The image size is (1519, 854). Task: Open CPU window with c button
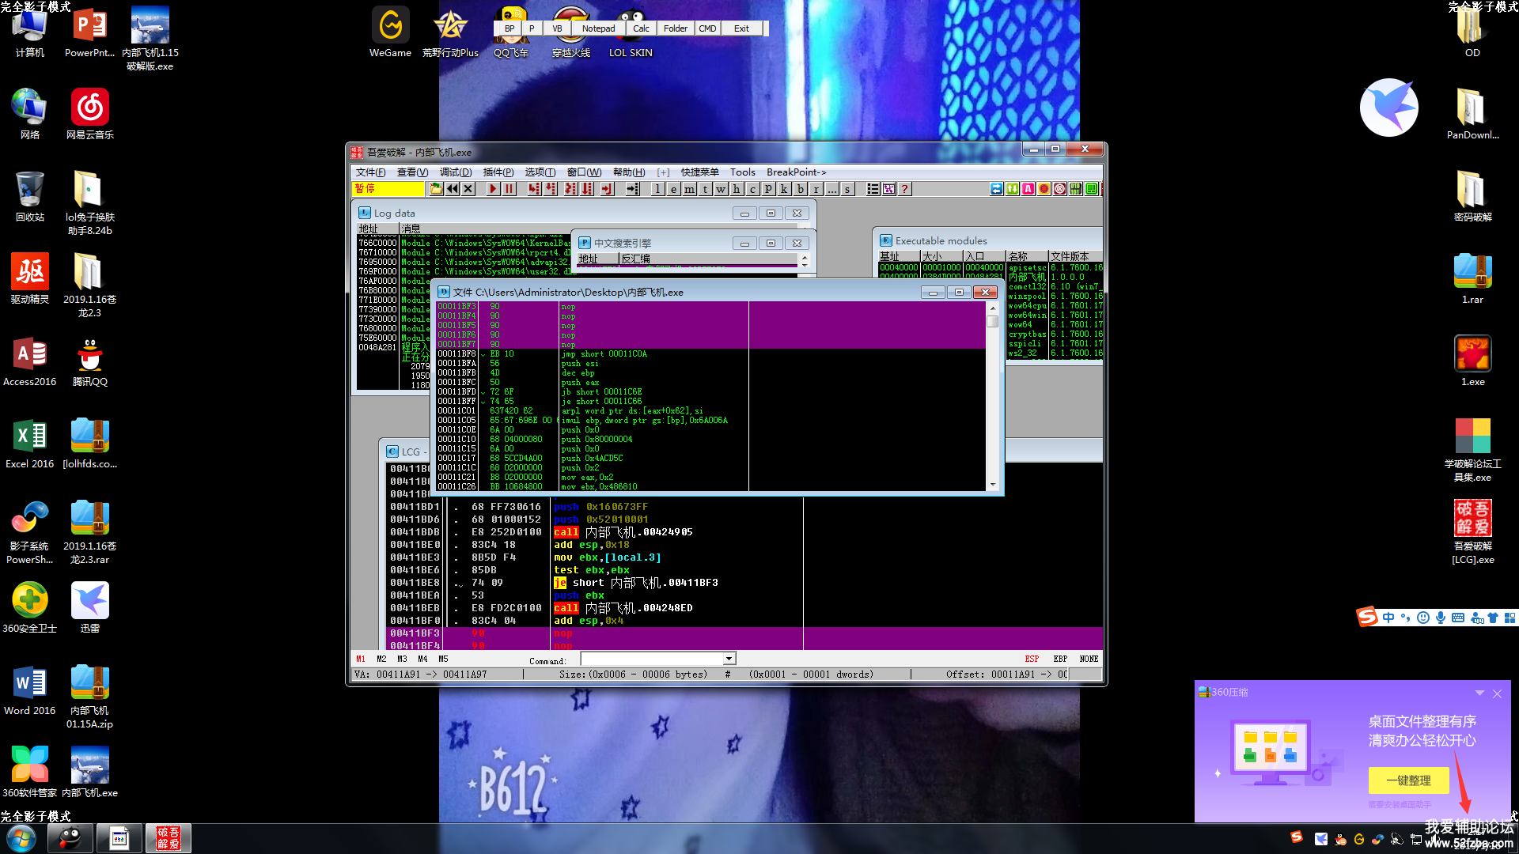(752, 189)
